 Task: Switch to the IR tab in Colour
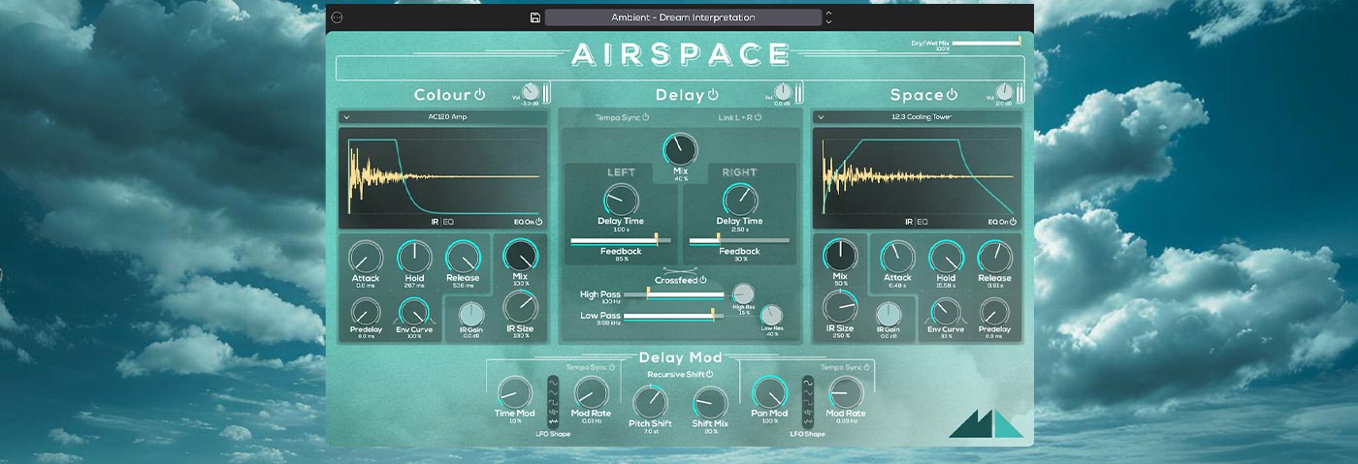435,221
